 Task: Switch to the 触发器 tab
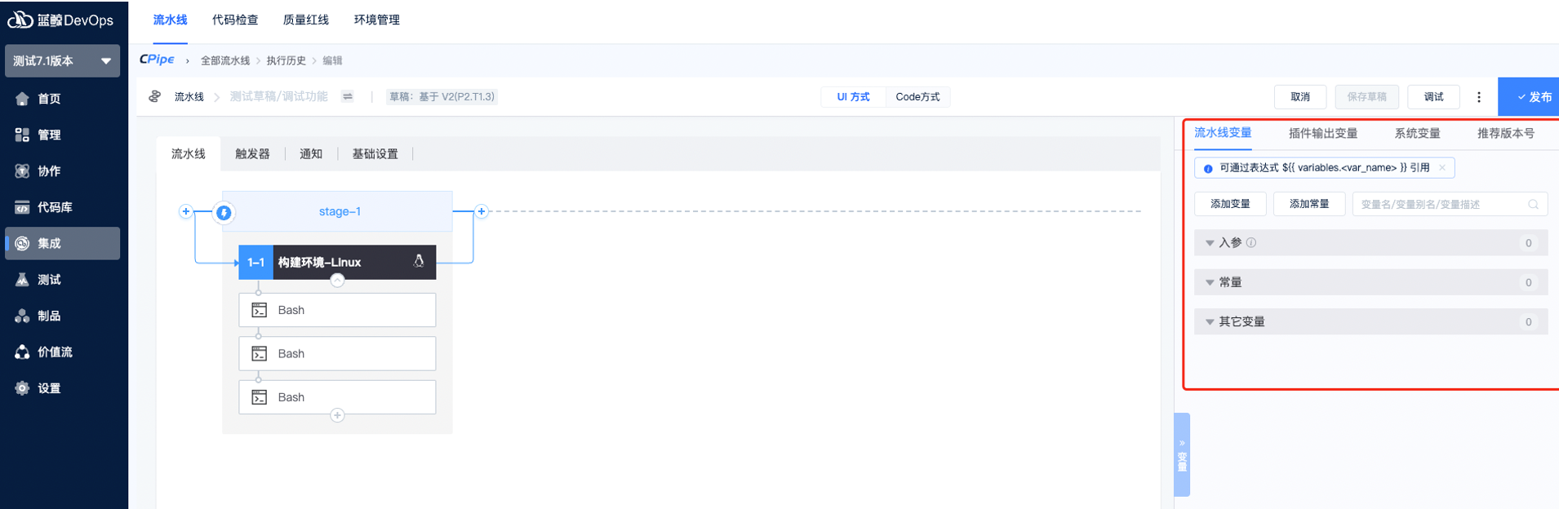tap(252, 154)
